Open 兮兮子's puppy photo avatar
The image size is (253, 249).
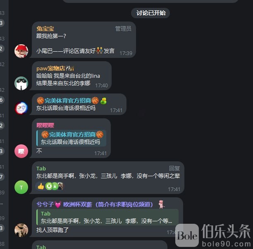[x=21, y=230]
